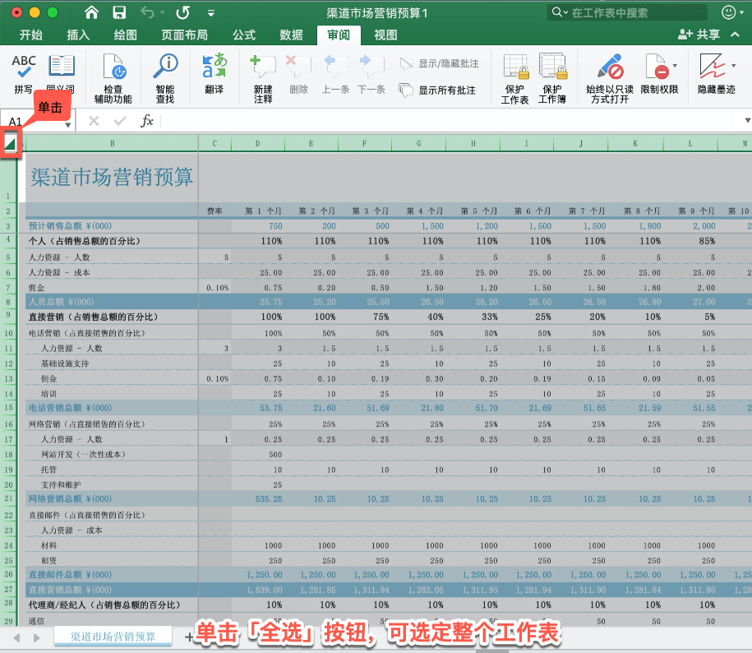Add a new sheet with plus button
Viewport: 752px width, 653px height.
[x=189, y=637]
